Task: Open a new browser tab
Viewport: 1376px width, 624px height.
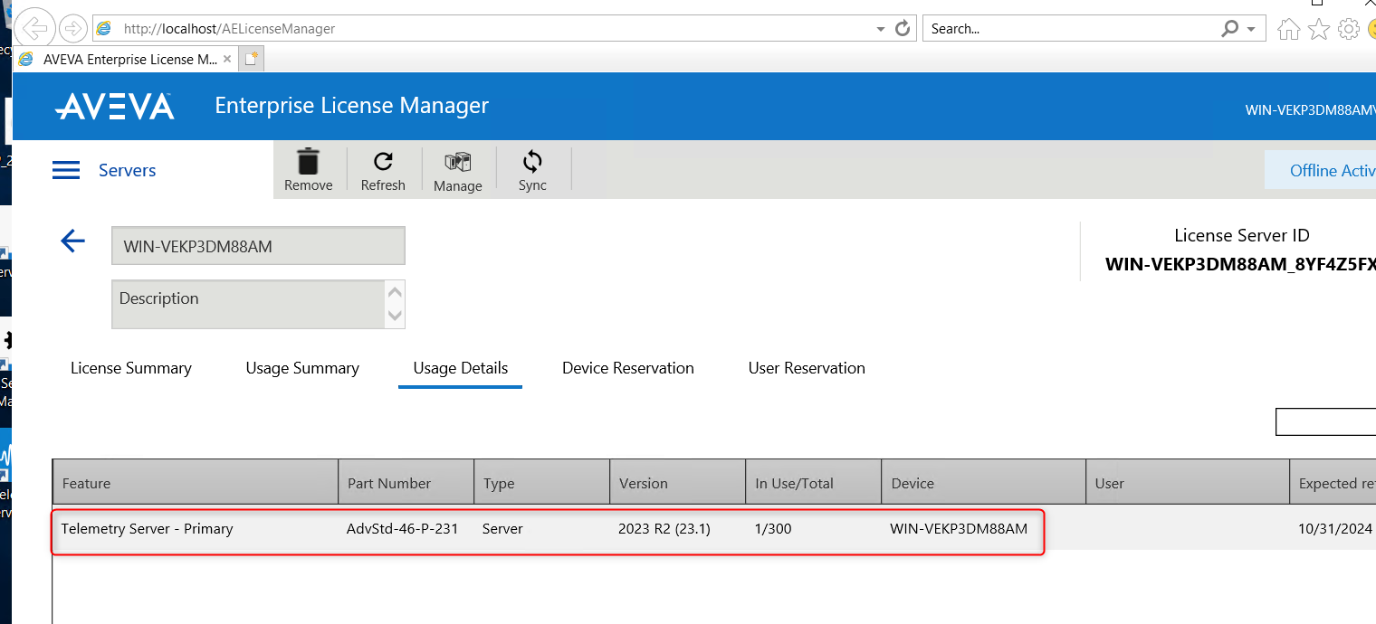Action: coord(252,59)
